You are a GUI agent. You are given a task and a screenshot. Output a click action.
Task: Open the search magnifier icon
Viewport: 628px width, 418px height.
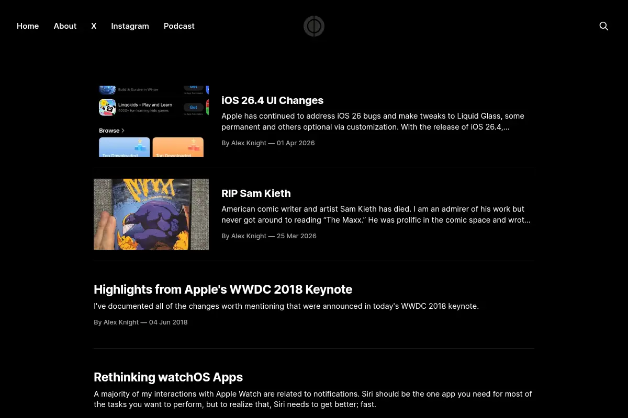[603, 26]
